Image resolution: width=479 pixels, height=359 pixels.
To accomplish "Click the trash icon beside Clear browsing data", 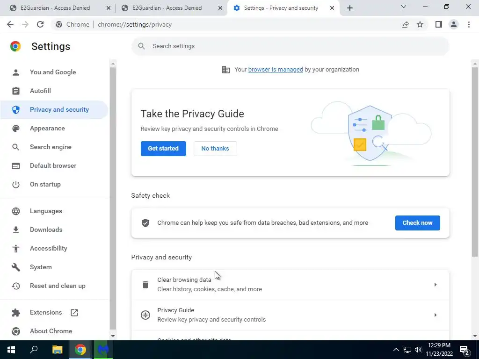I will pyautogui.click(x=145, y=285).
